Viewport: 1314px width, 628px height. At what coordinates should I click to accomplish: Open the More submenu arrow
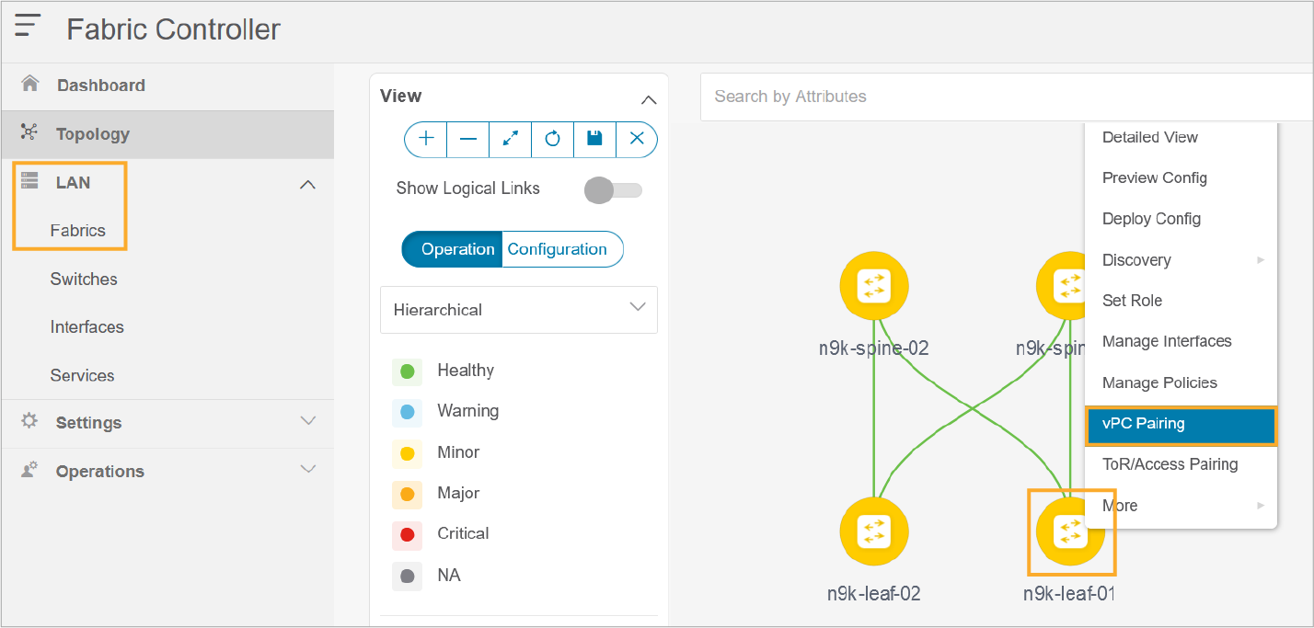pos(1261,505)
